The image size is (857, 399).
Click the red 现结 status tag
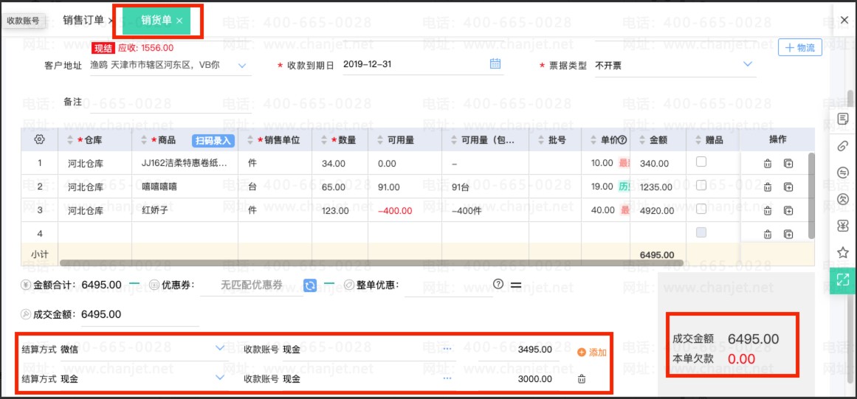coord(103,48)
